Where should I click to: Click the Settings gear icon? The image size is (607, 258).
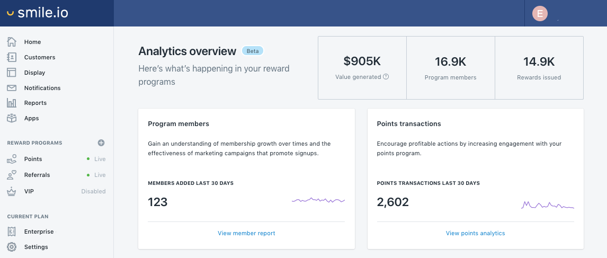[12, 247]
